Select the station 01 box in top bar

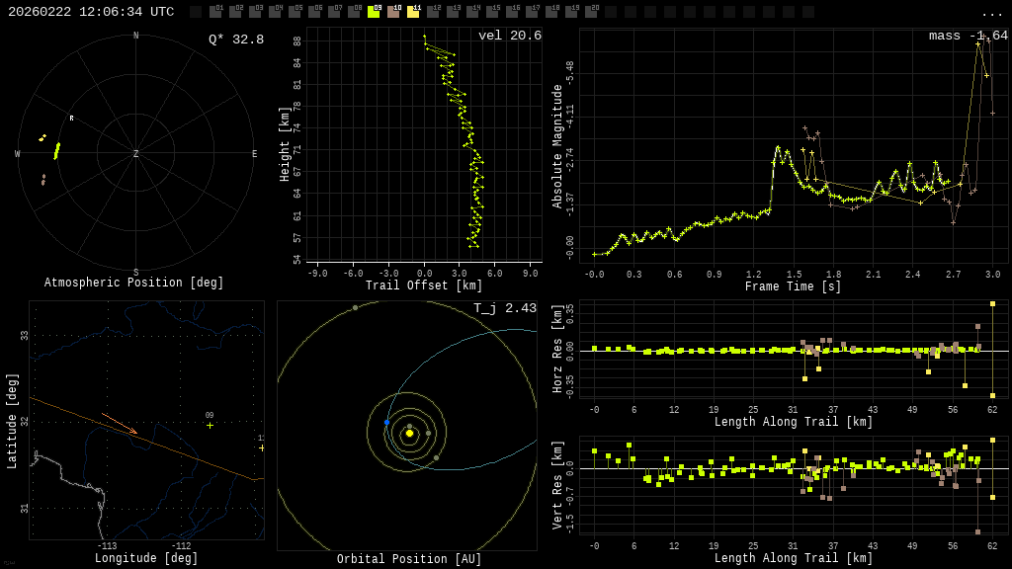point(215,12)
